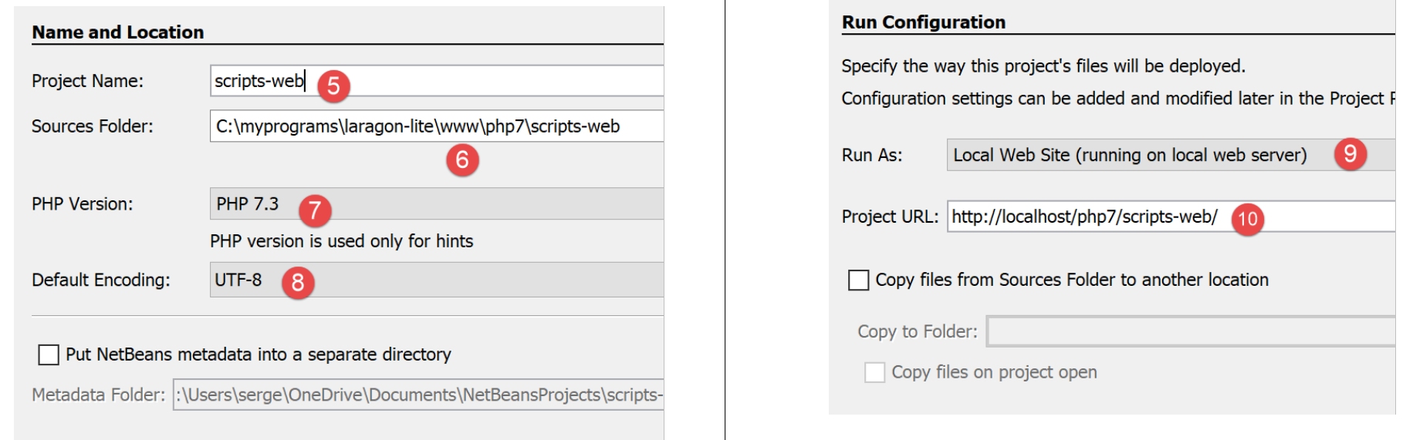The image size is (1413, 440).
Task: Click the Name and Location heading
Action: (x=118, y=32)
